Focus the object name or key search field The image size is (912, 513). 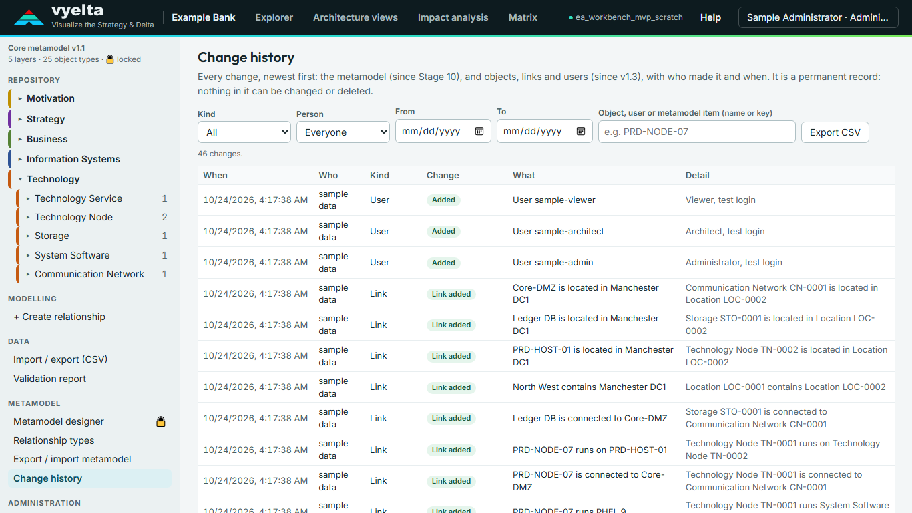tap(697, 132)
